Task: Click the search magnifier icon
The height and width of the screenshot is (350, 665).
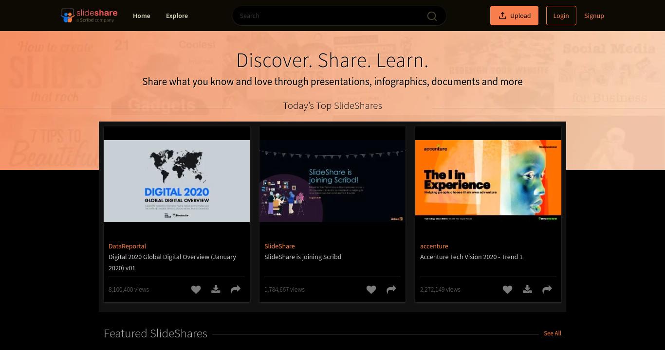Action: (x=432, y=16)
